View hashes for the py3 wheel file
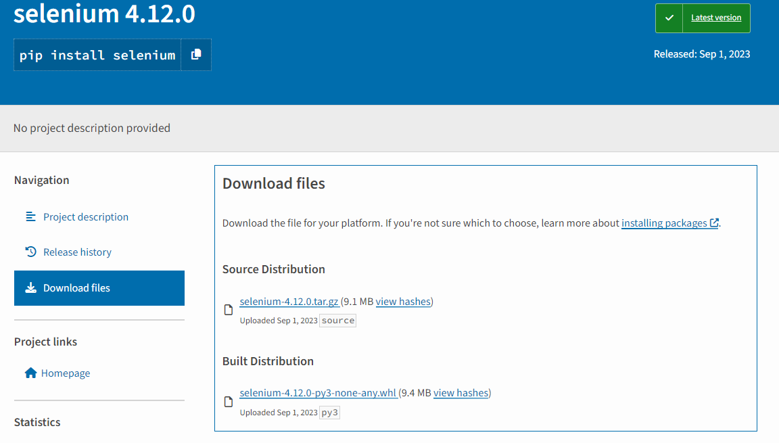This screenshot has height=443, width=779. [461, 393]
